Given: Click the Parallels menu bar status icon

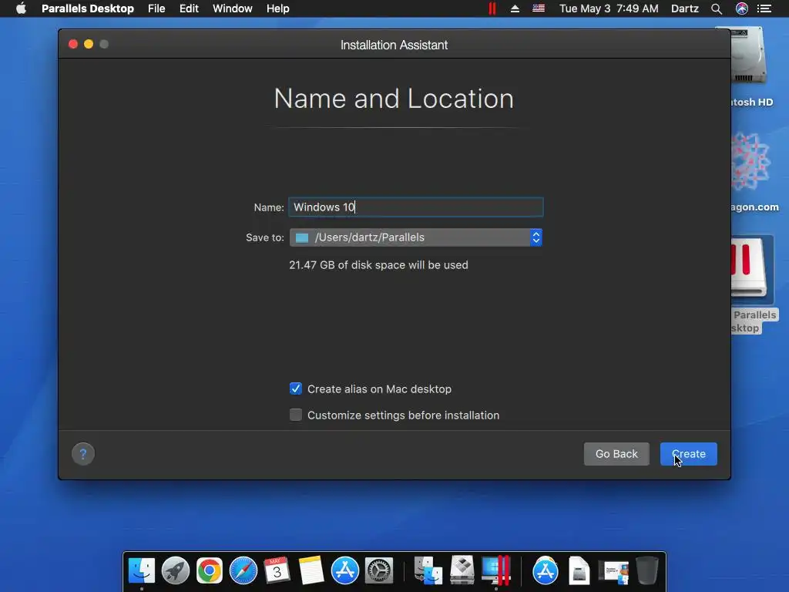Looking at the screenshot, I should (x=492, y=8).
